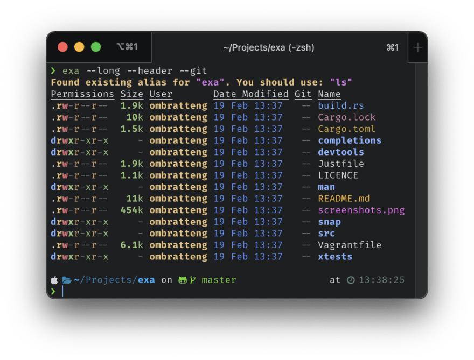Click the git status dashes on the xtests row

click(x=306, y=257)
